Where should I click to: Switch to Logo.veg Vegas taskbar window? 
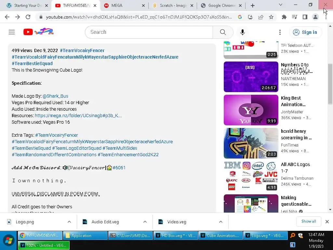click(x=265, y=236)
